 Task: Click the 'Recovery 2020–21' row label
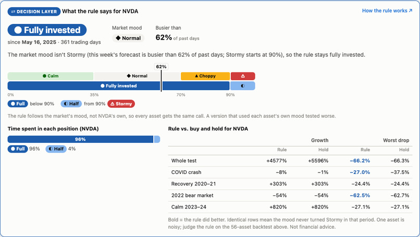point(193,184)
